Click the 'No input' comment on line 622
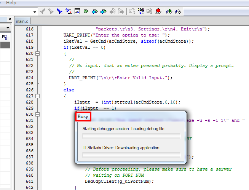The height and width of the screenshot is (190, 249). 151,65
